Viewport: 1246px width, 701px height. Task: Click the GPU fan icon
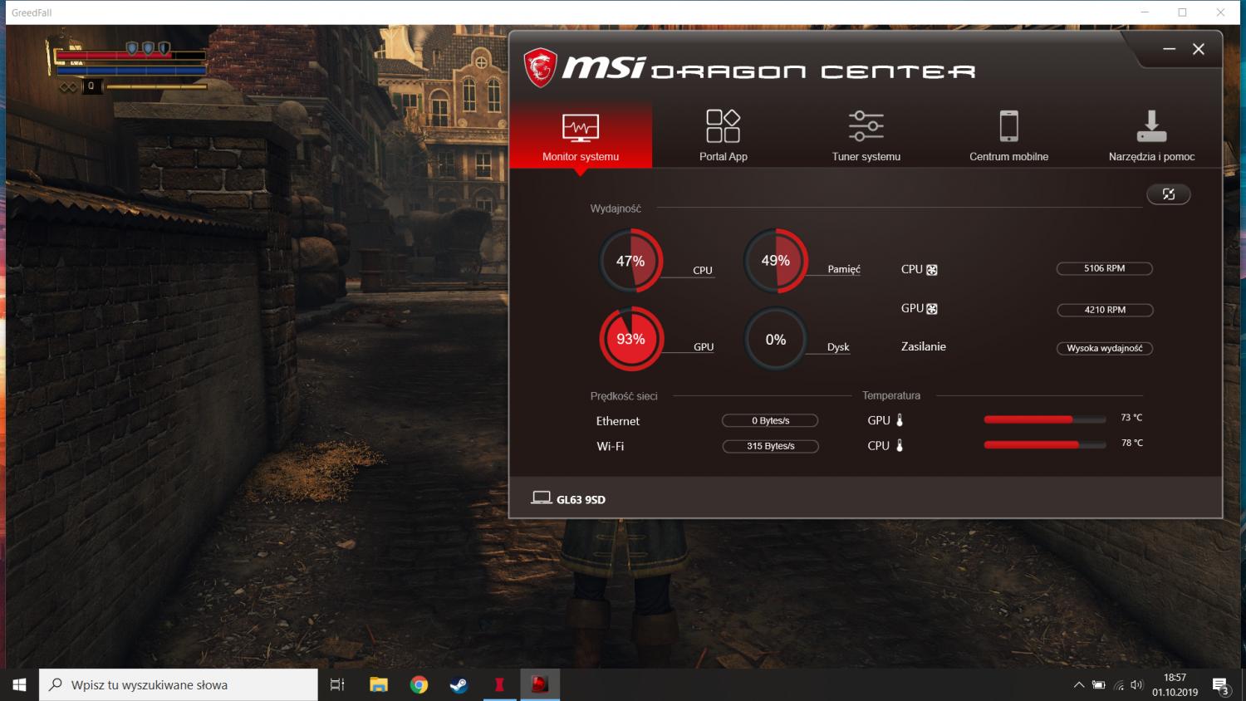pos(932,309)
